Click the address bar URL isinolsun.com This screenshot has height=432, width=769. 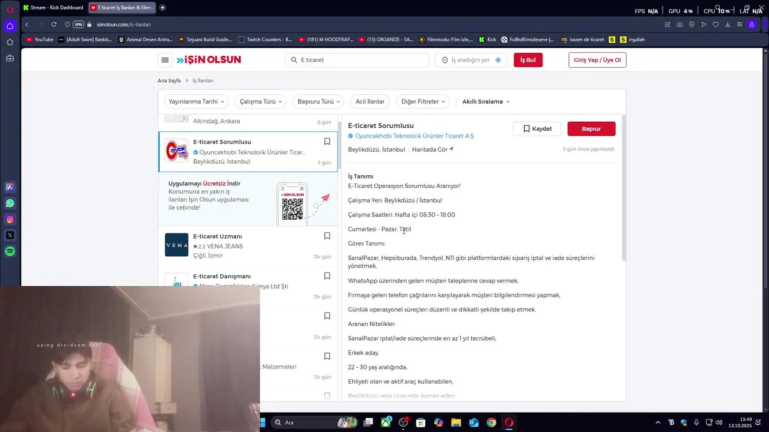[123, 25]
